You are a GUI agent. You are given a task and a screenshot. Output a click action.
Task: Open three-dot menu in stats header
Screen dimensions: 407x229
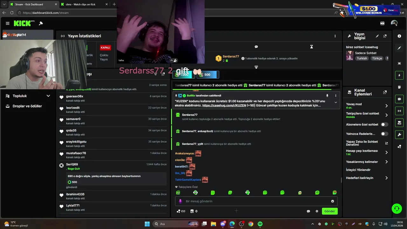click(x=335, y=36)
